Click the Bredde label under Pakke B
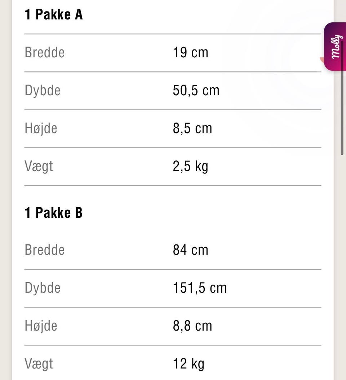This screenshot has width=346, height=380. click(45, 250)
